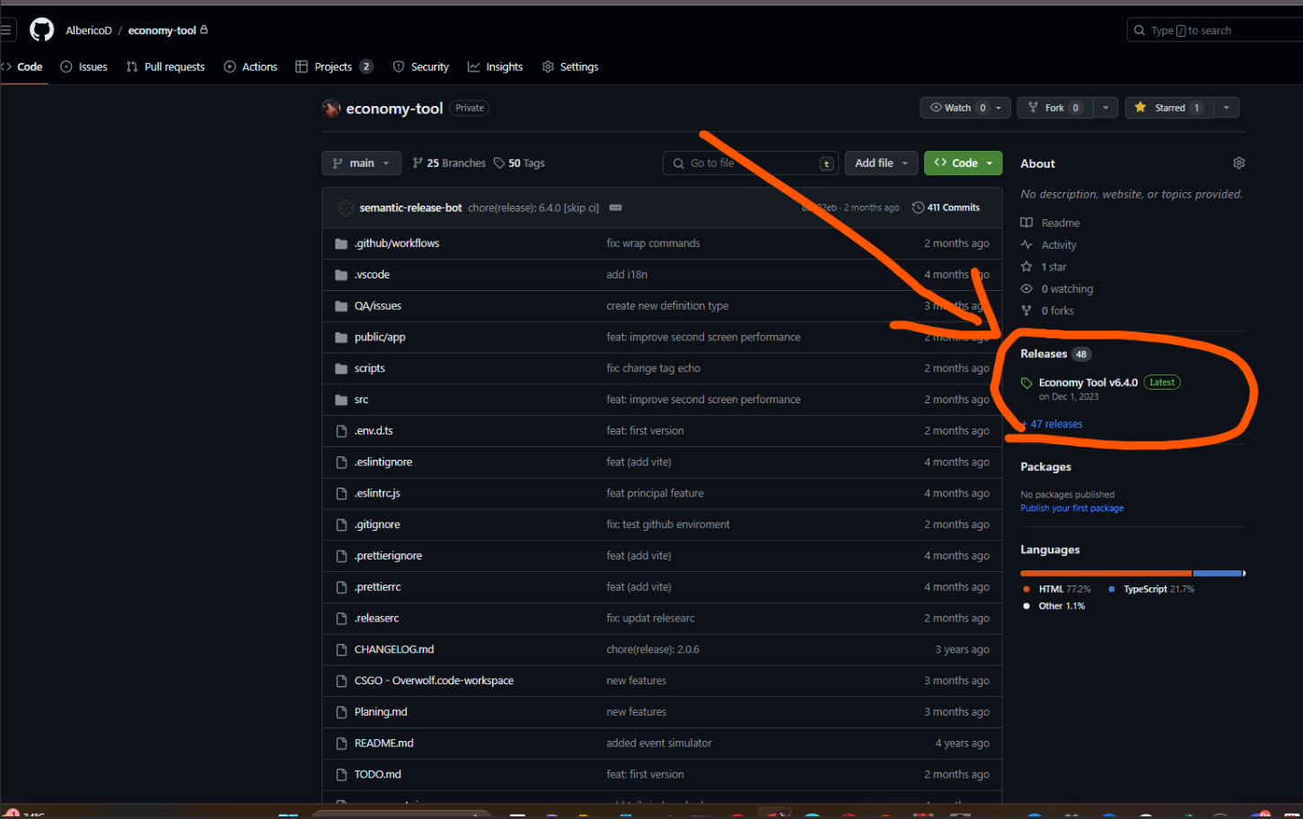
Task: Click the Type / to search box
Action: (1214, 31)
